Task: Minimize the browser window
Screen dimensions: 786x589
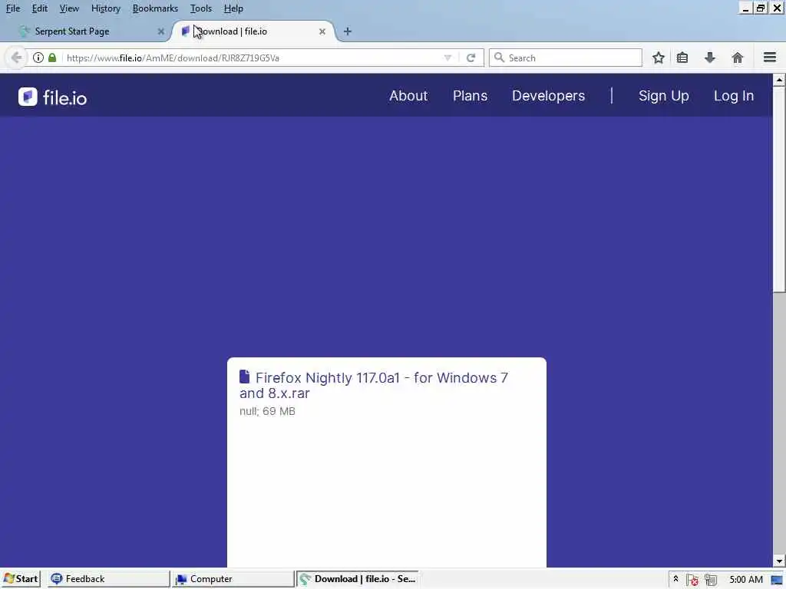Action: [x=746, y=8]
